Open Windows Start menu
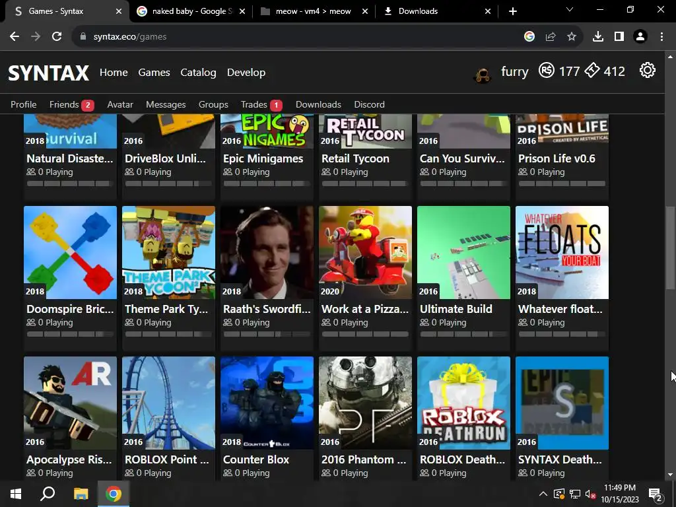The image size is (676, 507). (16, 494)
